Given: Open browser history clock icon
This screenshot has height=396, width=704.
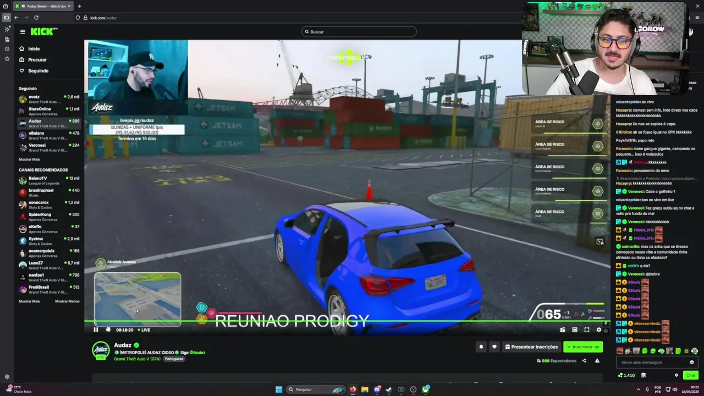Looking at the screenshot, I should coord(7,49).
